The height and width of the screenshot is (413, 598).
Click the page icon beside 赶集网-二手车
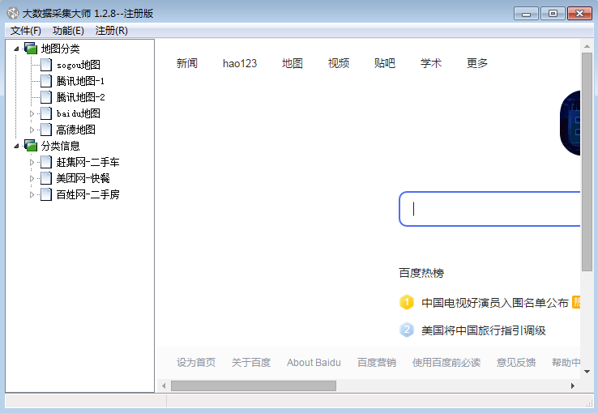[46, 162]
